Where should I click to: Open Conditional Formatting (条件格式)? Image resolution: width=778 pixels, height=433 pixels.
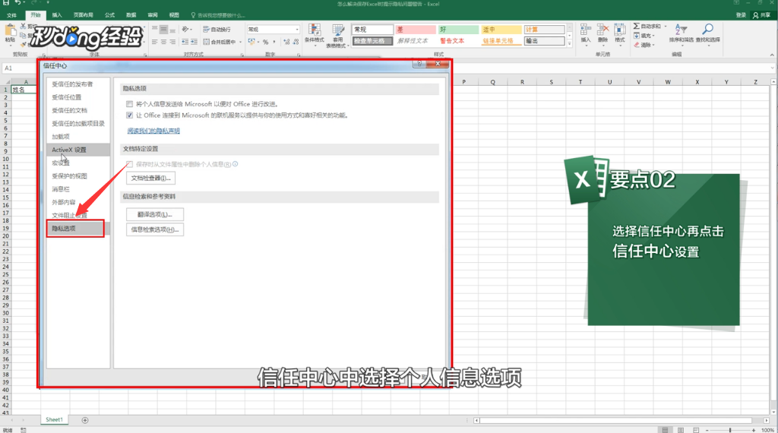[x=314, y=35]
